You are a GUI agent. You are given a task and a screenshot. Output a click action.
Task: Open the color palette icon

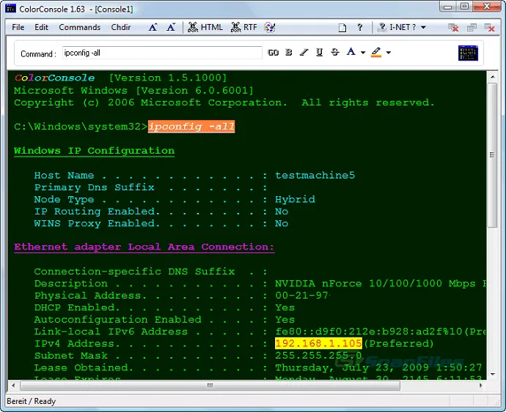(269, 27)
